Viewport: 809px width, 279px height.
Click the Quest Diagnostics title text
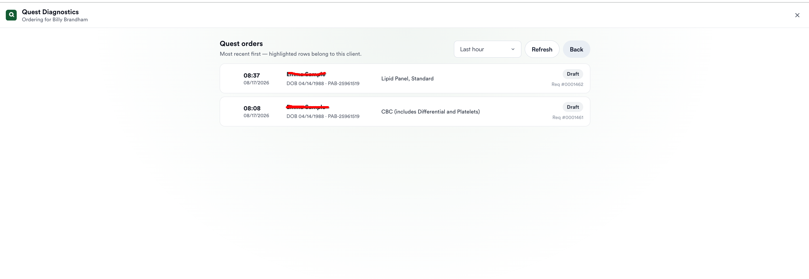(50, 12)
